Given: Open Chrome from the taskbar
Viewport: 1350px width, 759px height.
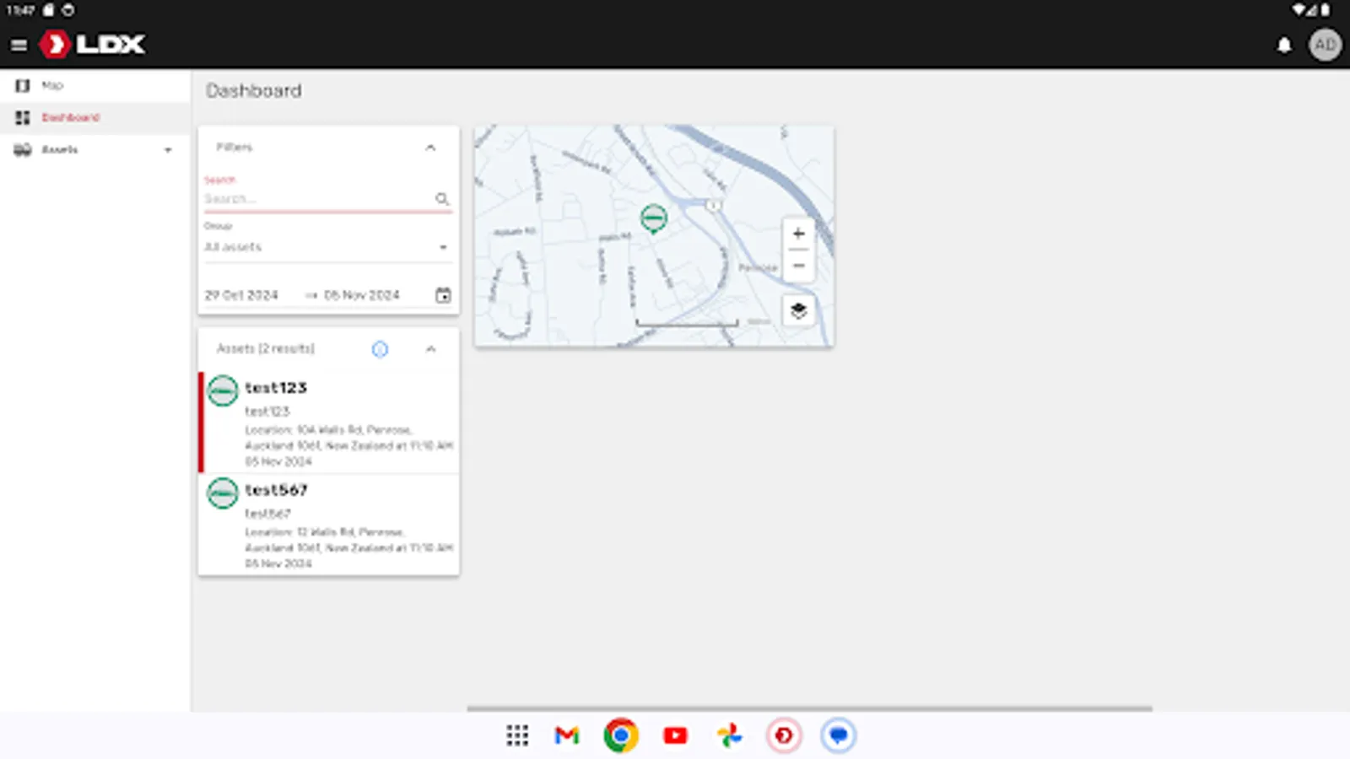Looking at the screenshot, I should (x=621, y=735).
